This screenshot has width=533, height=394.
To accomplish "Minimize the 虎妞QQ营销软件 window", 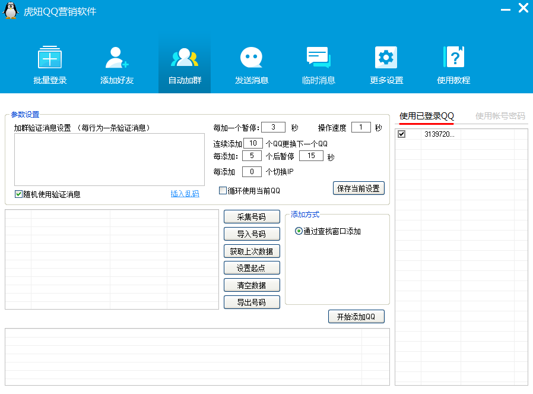I will [506, 10].
